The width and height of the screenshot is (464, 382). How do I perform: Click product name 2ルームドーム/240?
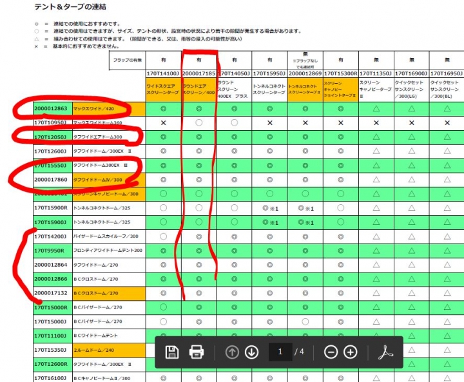(x=93, y=350)
